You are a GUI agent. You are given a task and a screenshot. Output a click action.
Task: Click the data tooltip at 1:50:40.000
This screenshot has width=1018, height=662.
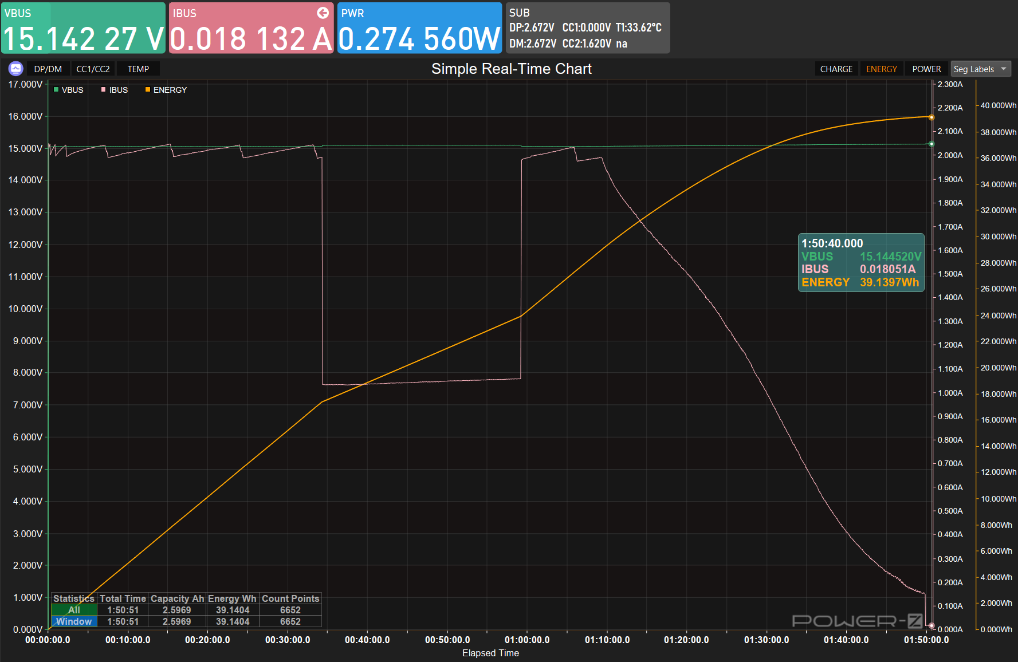click(860, 263)
